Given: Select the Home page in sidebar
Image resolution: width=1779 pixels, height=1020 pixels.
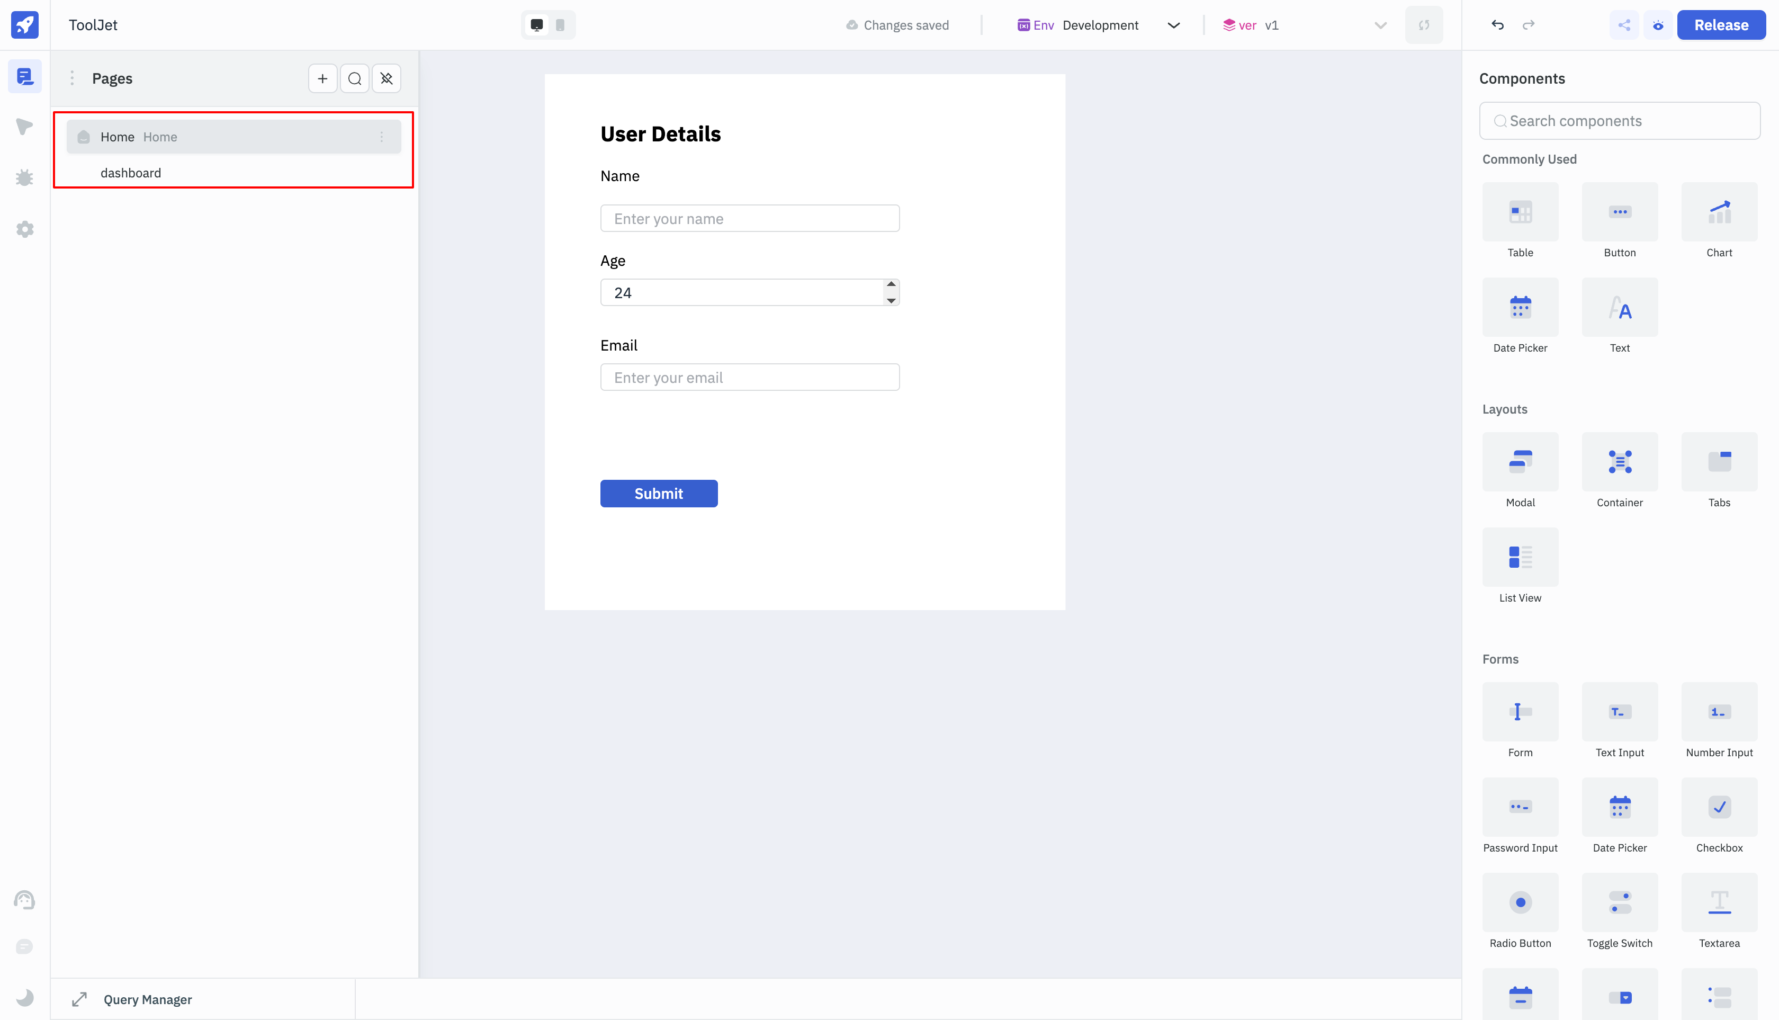Looking at the screenshot, I should pos(233,137).
